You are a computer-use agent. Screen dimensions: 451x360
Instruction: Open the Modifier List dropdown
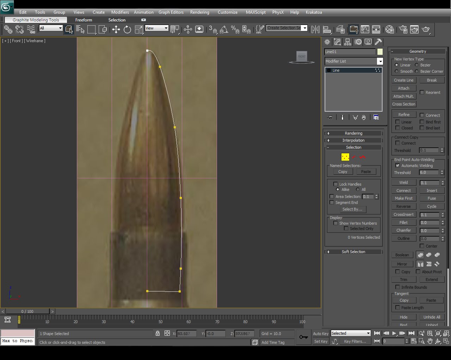coord(380,61)
